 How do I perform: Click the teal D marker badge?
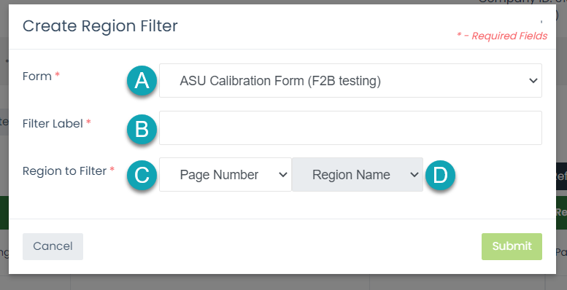(440, 175)
